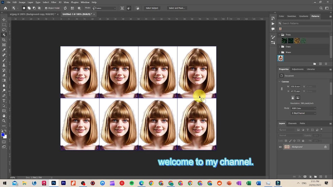Enable Add to selection mode

pyautogui.click(x=29, y=8)
